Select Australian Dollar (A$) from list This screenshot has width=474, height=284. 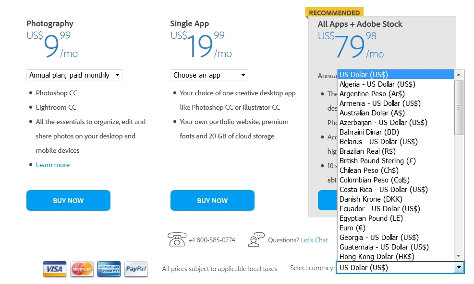[x=372, y=113]
